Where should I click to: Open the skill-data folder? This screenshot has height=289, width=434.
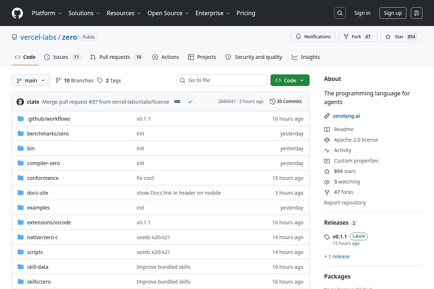click(38, 267)
